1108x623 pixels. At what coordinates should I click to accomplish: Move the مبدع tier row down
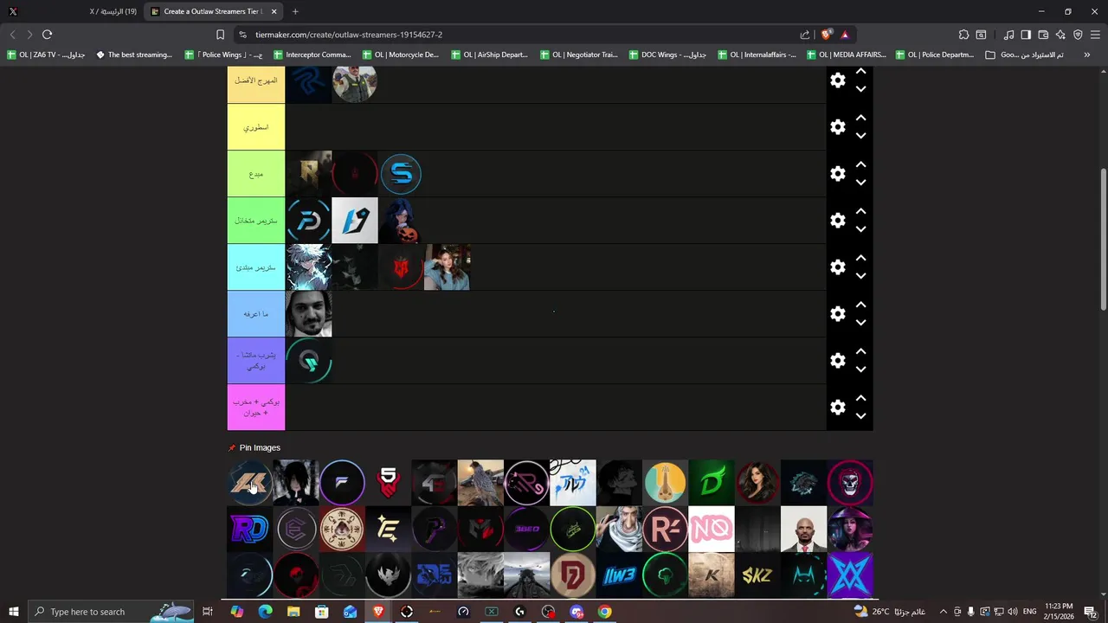tap(861, 183)
